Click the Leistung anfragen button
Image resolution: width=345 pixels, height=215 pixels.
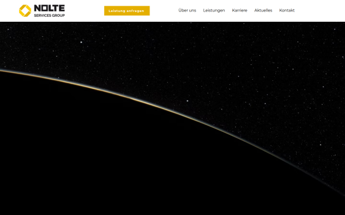pos(126,11)
